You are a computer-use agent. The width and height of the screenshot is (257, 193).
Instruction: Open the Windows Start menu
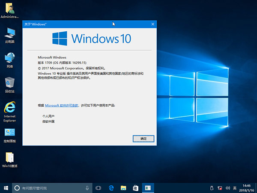coord(6,188)
